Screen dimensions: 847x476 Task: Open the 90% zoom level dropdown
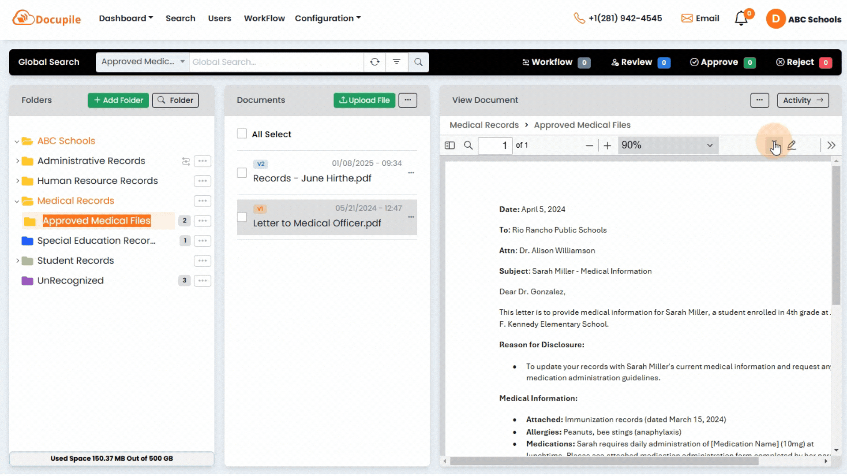tap(667, 145)
